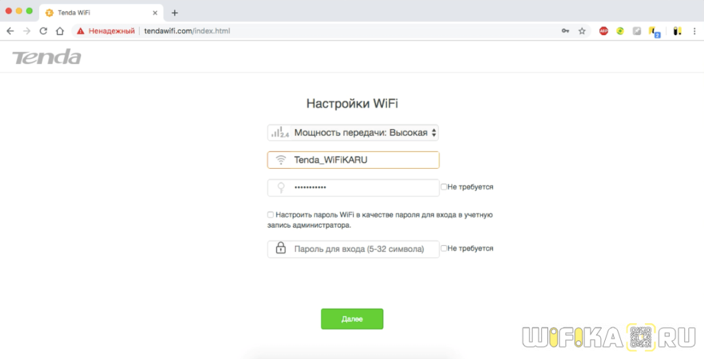Click the key icon in password field
The width and height of the screenshot is (704, 359).
pyautogui.click(x=281, y=188)
